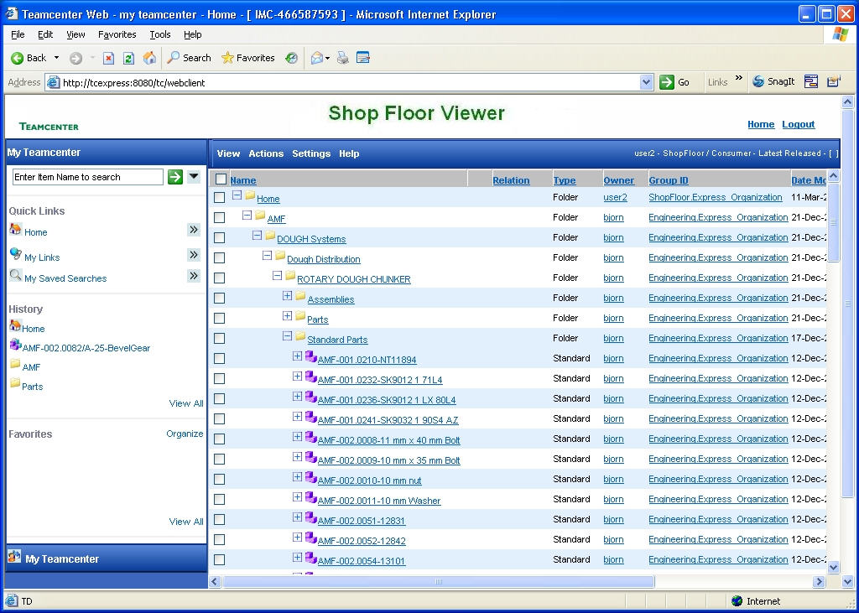This screenshot has height=613, width=859.
Task: Open the IE Favorites menu
Action: 117,34
